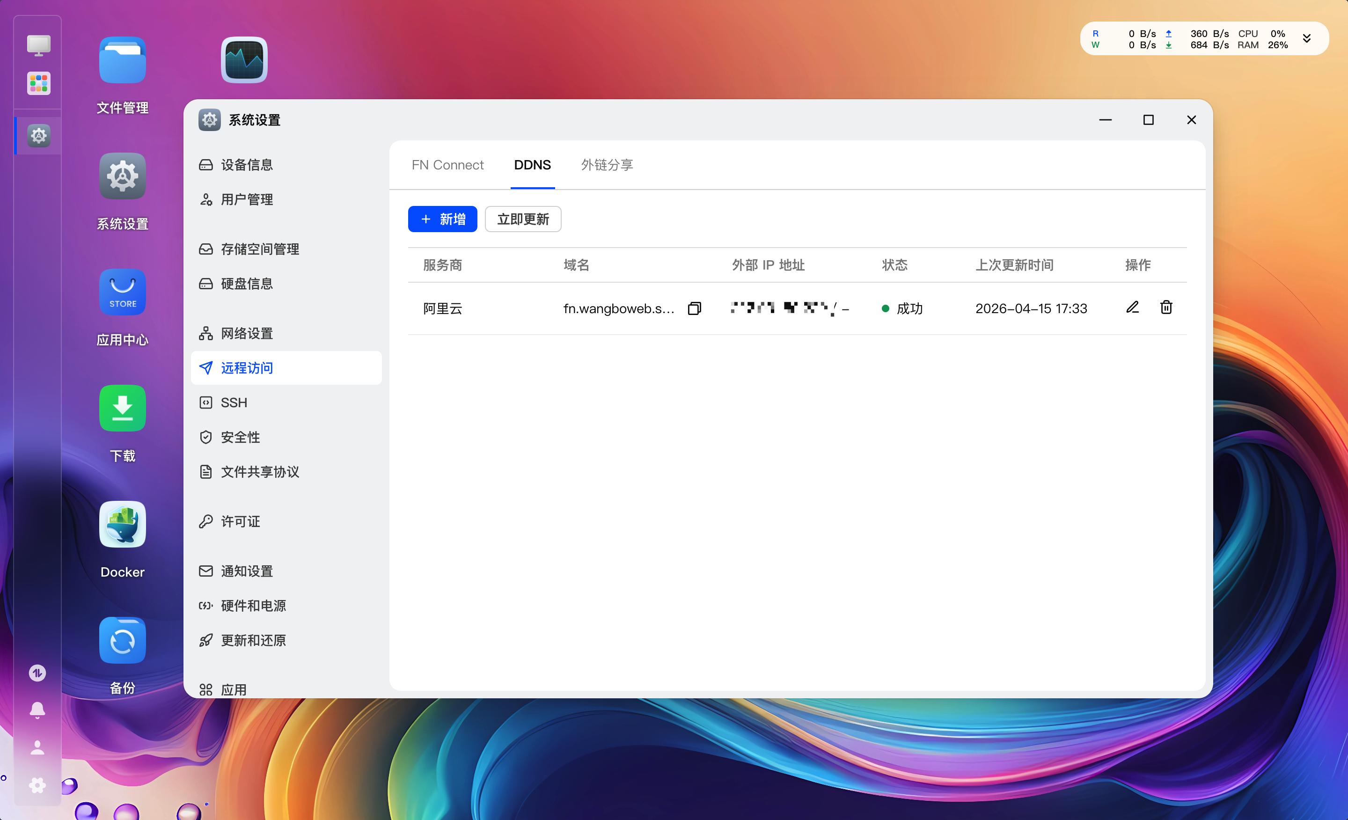Select 网络设置 in the sidebar
This screenshot has height=820, width=1348.
[x=247, y=333]
